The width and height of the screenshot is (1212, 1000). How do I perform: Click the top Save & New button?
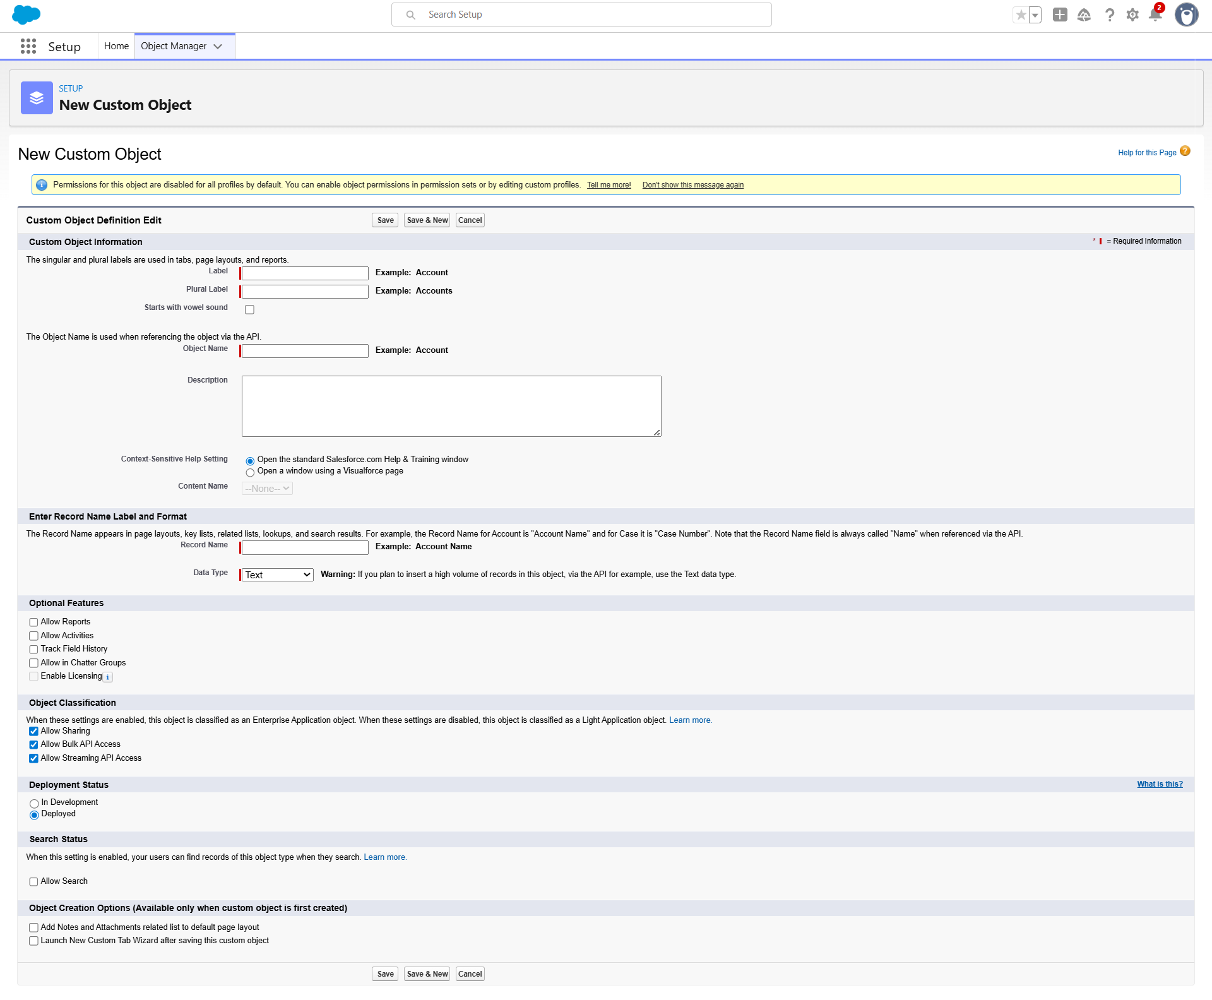pyautogui.click(x=427, y=220)
